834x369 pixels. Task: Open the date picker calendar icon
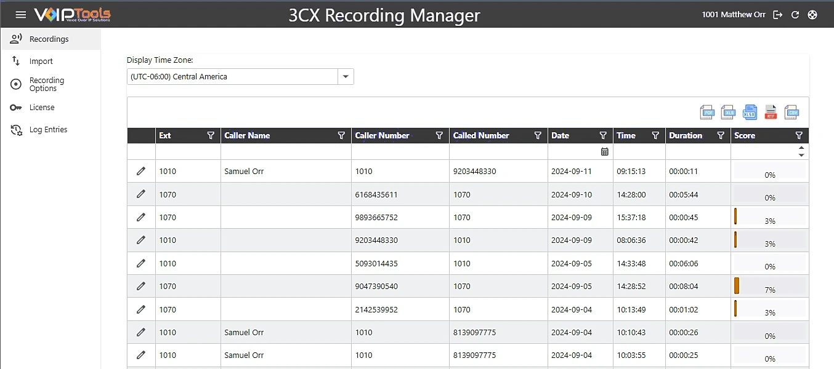coord(604,152)
